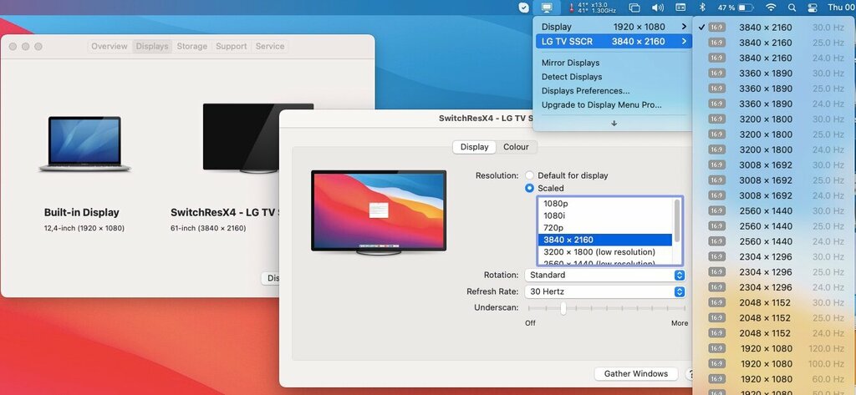Click the Wi-Fi icon in menu bar

(x=770, y=8)
